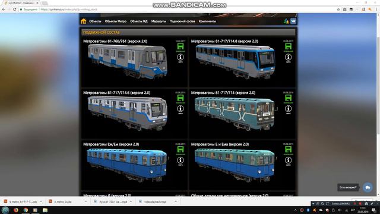This screenshot has height=214, width=380.
Task: Show info for Метровагоны 81-717/714.6
Action: (x=180, y=109)
